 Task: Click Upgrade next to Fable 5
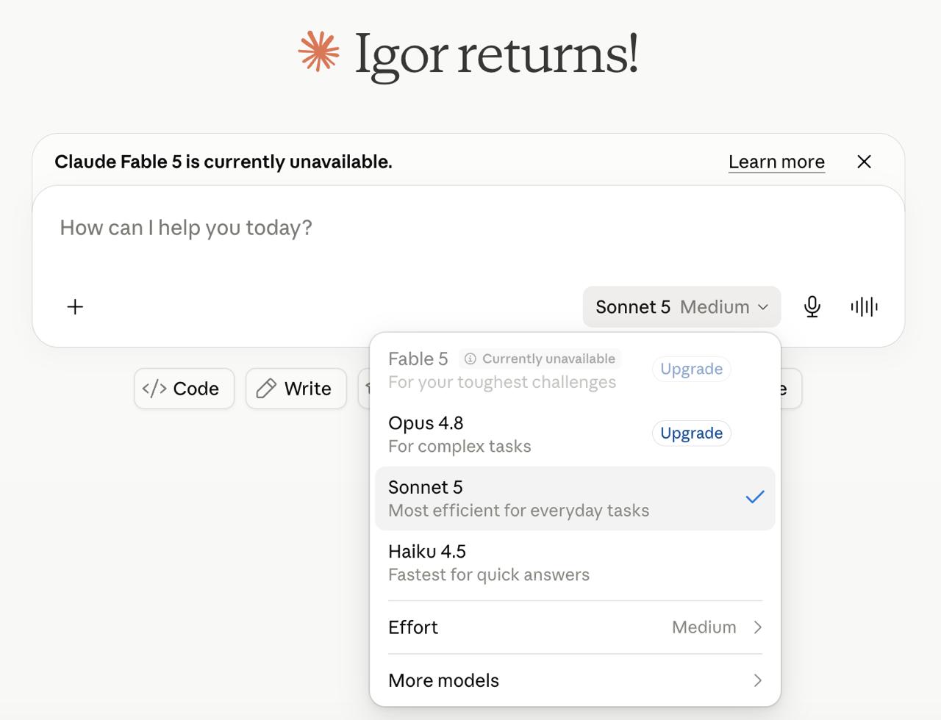coord(691,369)
